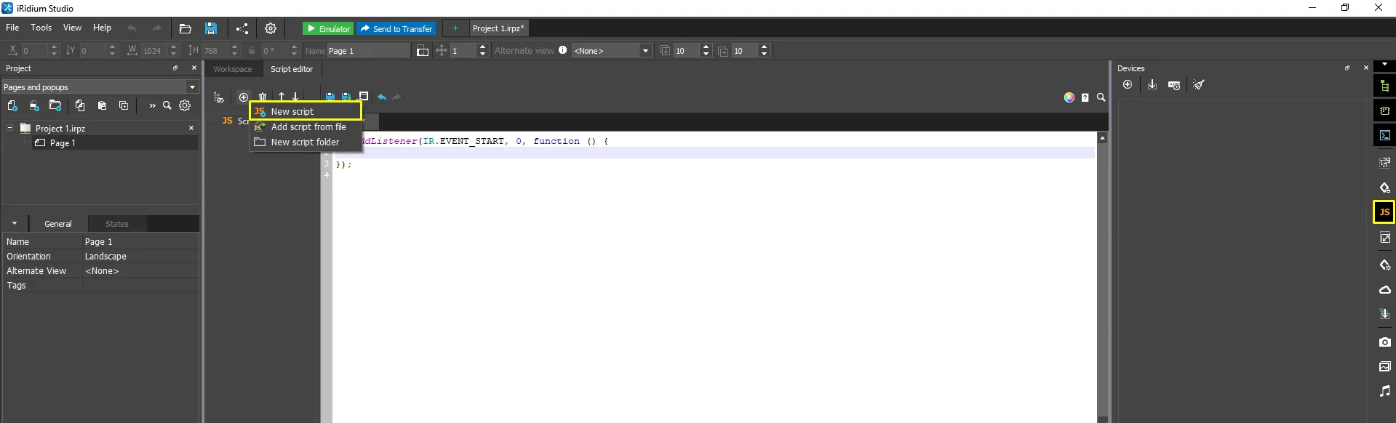Click the undo arrow in script editor
This screenshot has width=1396, height=423.
tap(381, 97)
